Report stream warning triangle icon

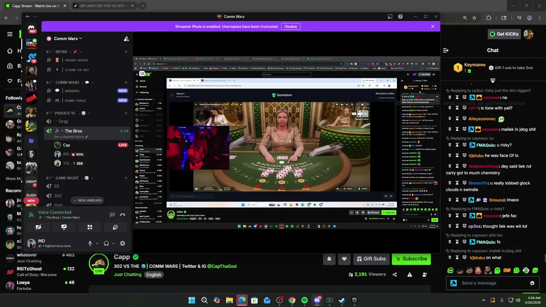pos(409,275)
